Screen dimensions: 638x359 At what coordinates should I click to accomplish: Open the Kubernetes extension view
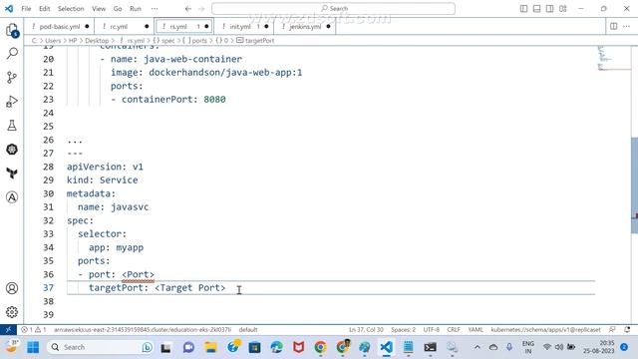tap(12, 150)
